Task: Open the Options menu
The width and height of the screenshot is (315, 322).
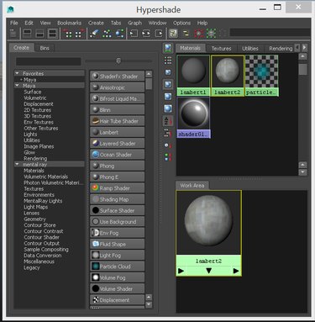Action: click(181, 23)
